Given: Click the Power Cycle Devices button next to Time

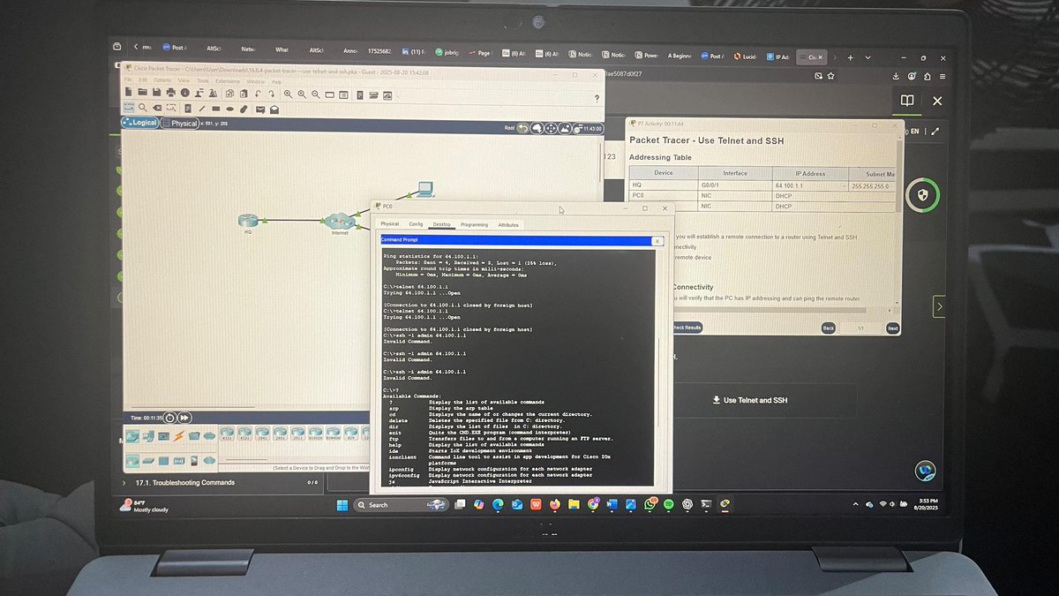Looking at the screenshot, I should (169, 418).
